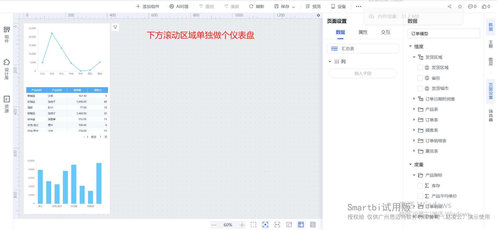497x230 pixels.
Task: Click the zoom in plus icon
Action: pyautogui.click(x=242, y=225)
